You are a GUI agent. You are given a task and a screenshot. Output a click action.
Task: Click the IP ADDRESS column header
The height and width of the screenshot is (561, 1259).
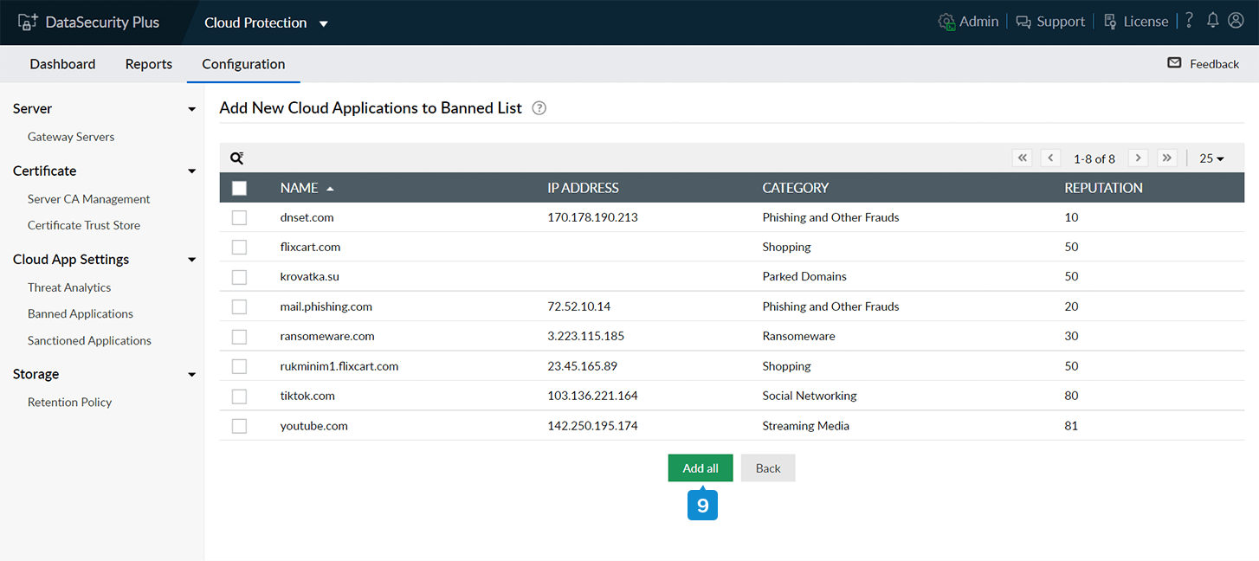(583, 188)
